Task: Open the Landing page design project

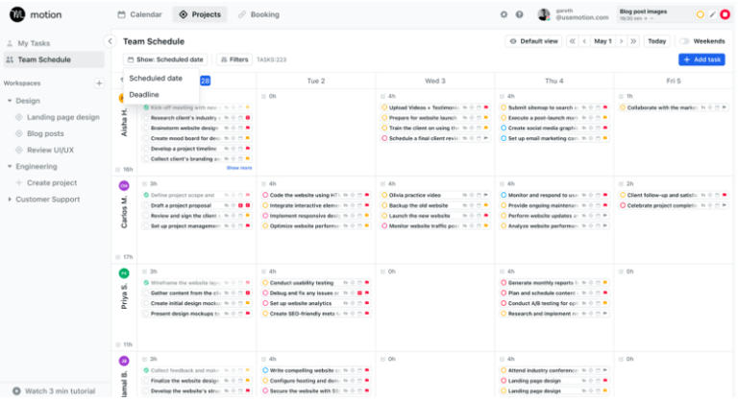Action: [x=63, y=117]
